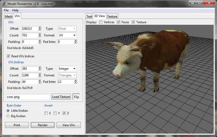This screenshot has height=137, width=217.
Task: Select Big Endian byte order
Action: click(x=8, y=116)
